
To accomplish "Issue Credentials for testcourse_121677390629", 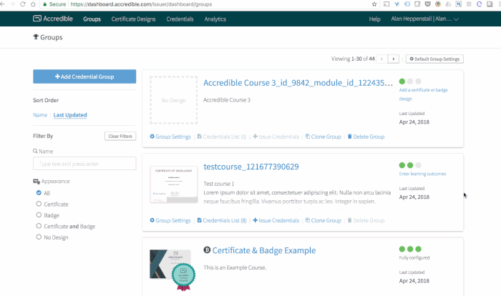I will click(x=276, y=220).
